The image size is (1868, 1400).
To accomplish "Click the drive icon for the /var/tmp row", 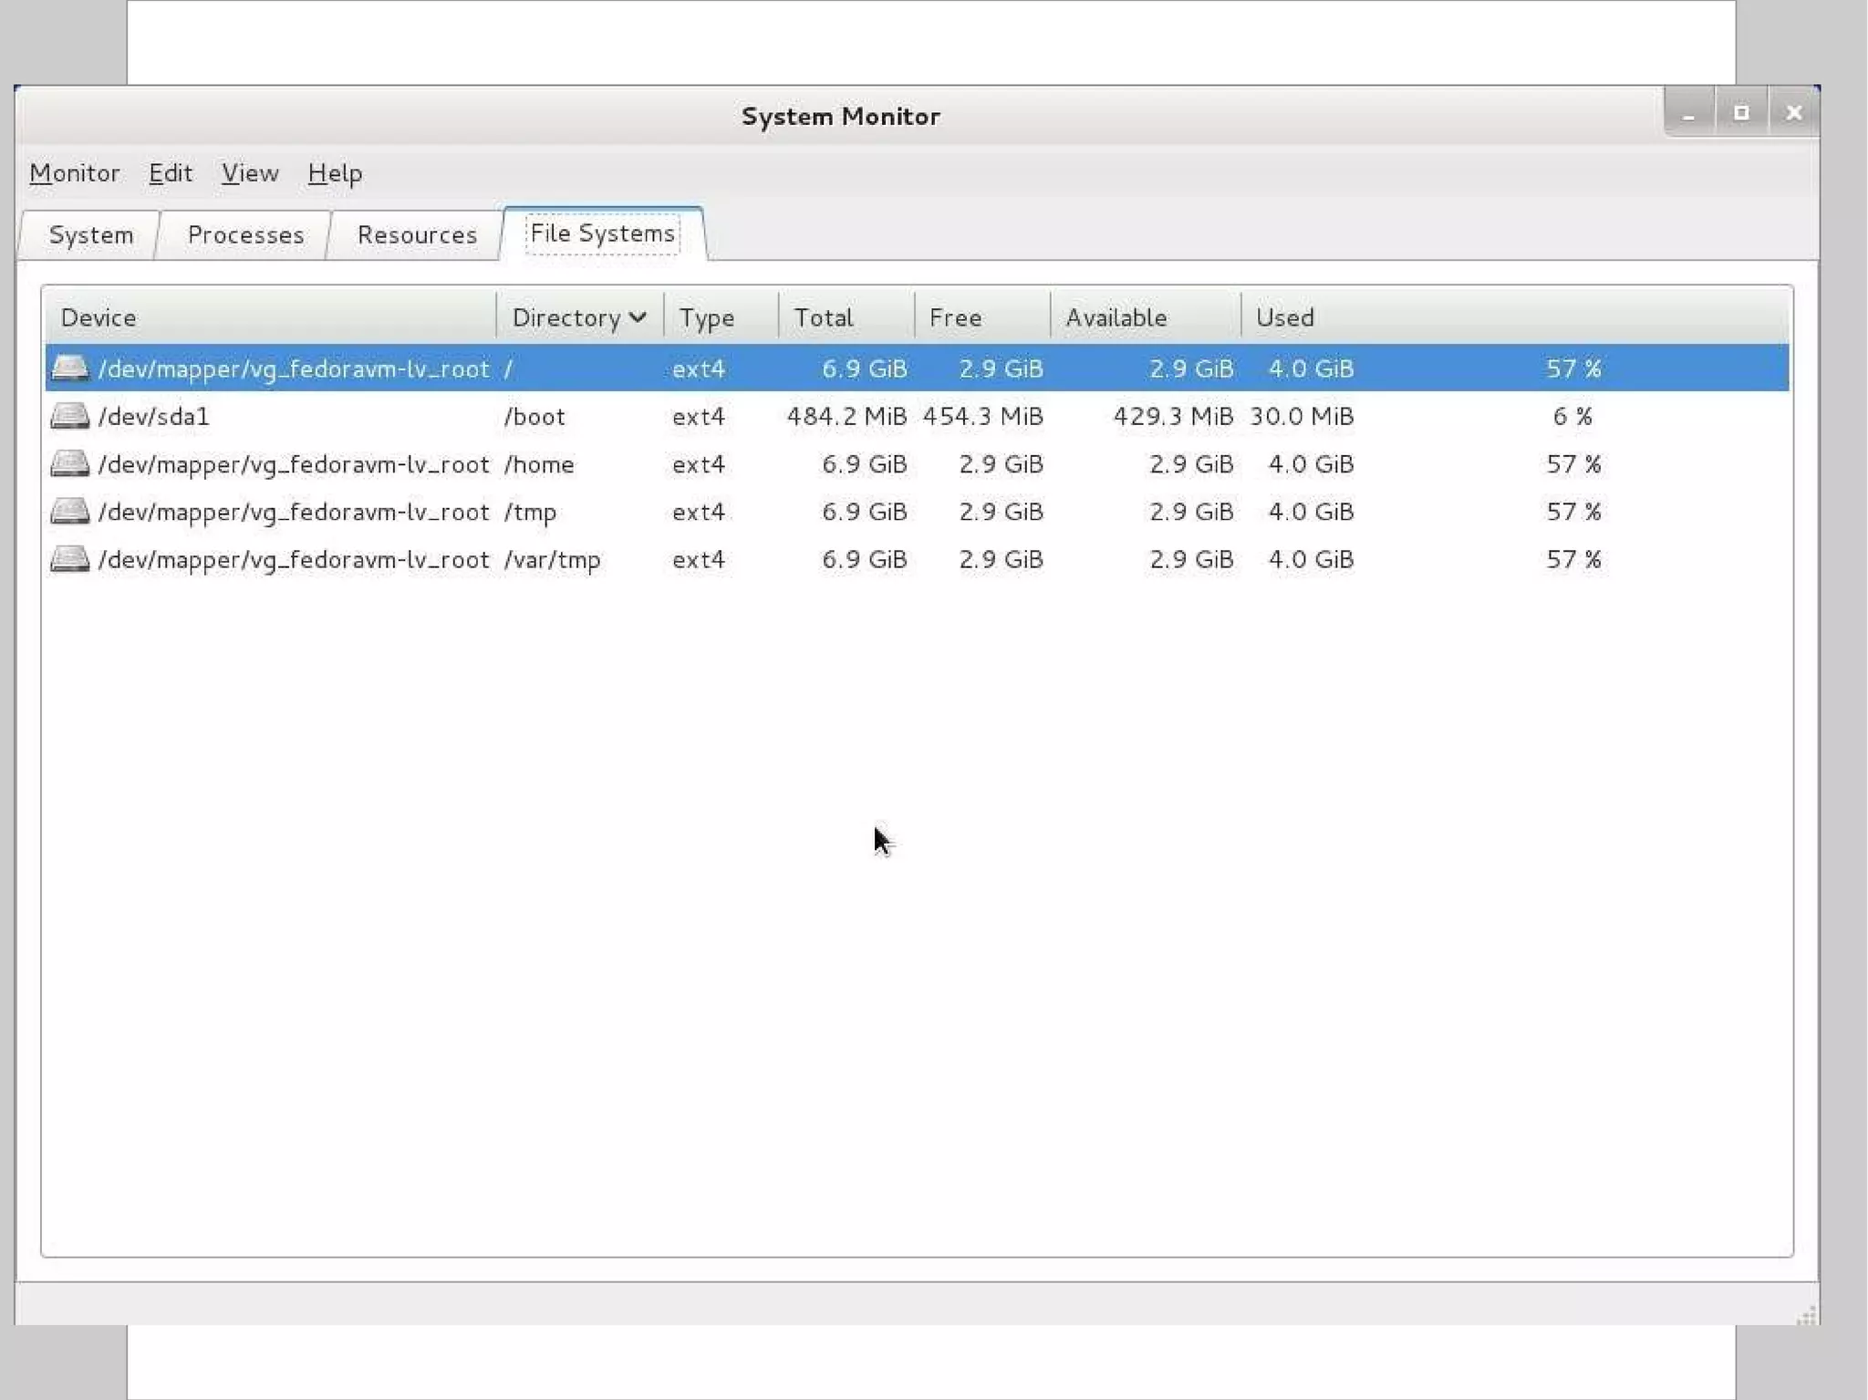I will pos(69,559).
